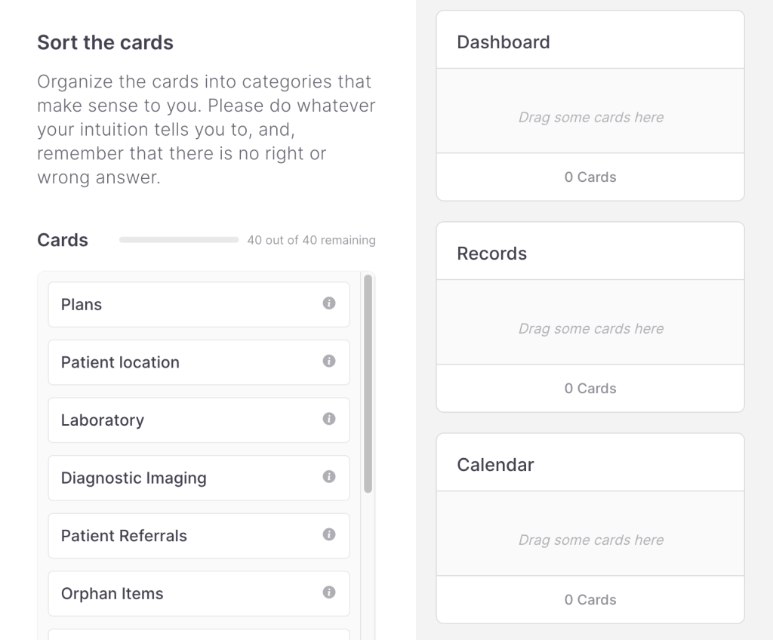Click the info icon on Plans card
Screen dimensions: 773x640
tap(329, 303)
